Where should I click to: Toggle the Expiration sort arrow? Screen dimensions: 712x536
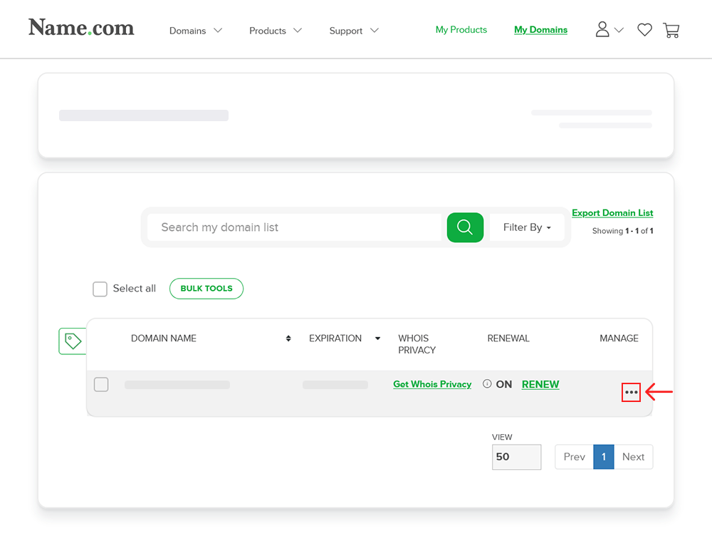(x=378, y=339)
